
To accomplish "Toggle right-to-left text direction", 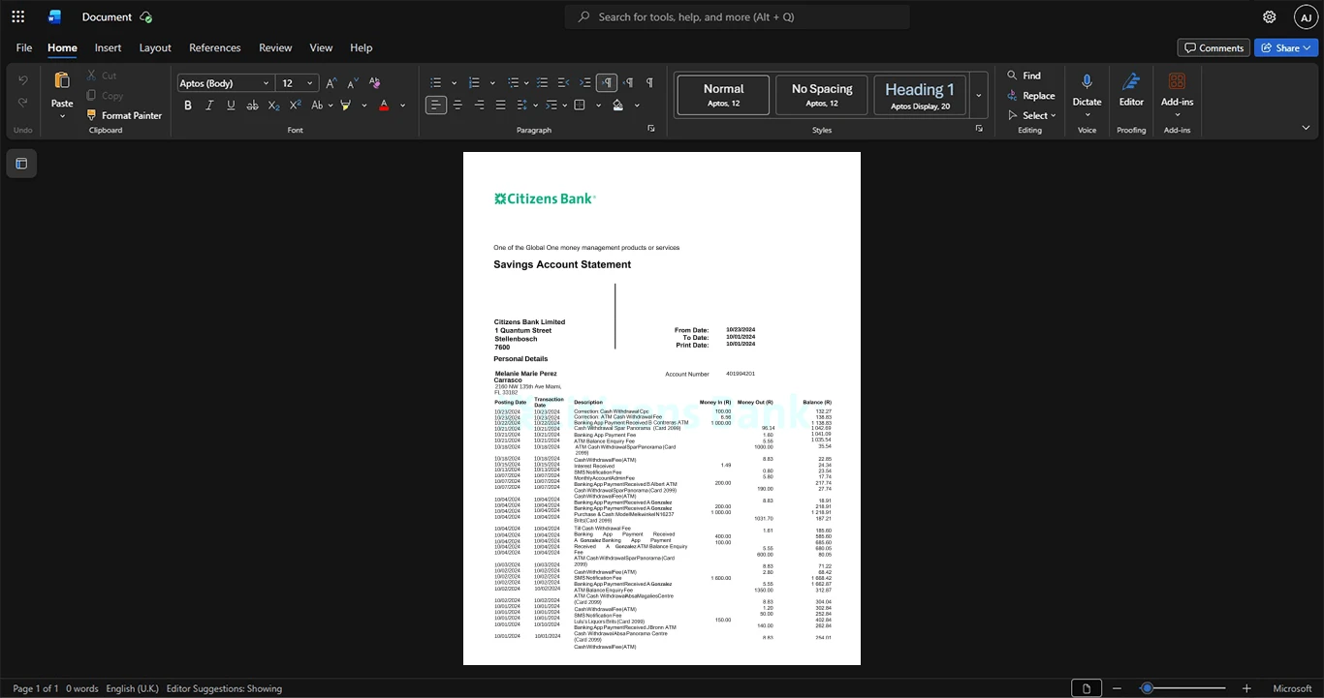I will (628, 83).
